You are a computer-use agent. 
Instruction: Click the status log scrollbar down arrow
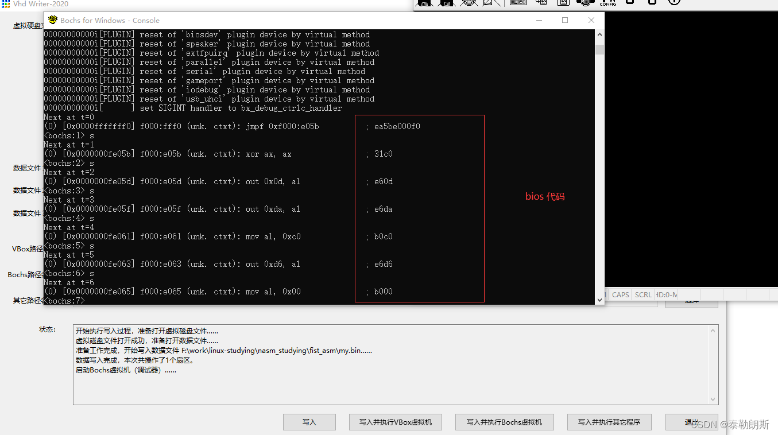[x=714, y=399]
